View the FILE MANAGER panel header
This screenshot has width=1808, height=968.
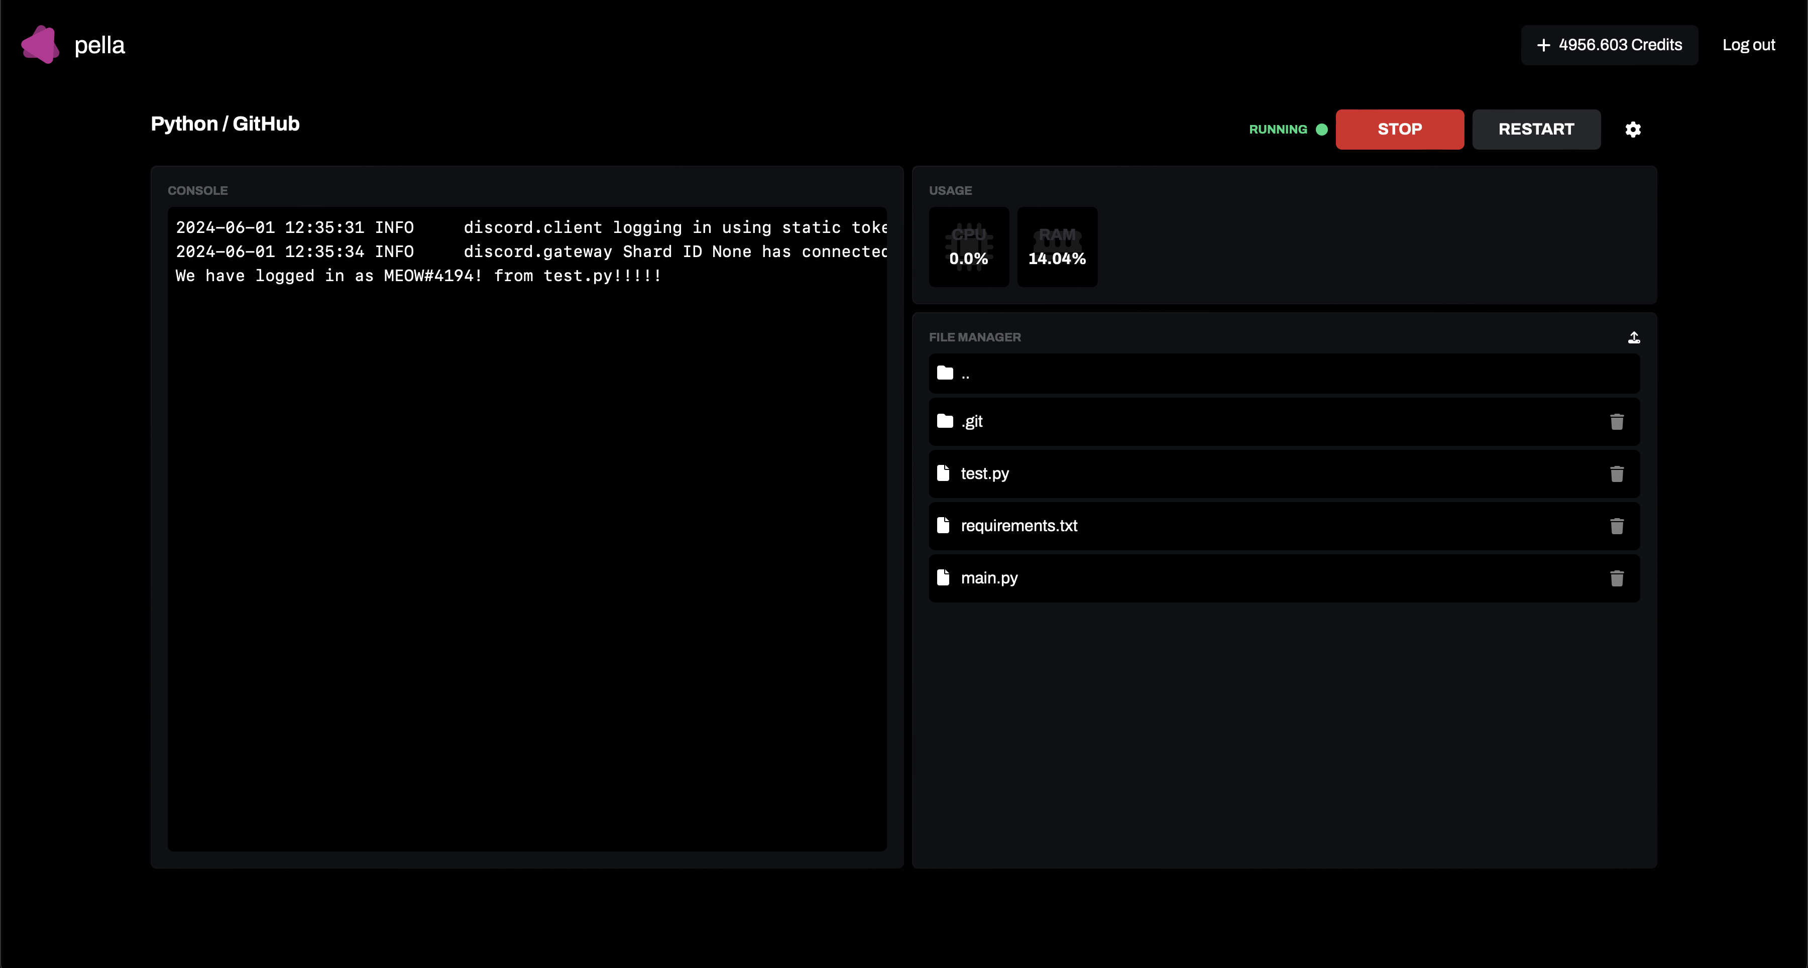(975, 337)
